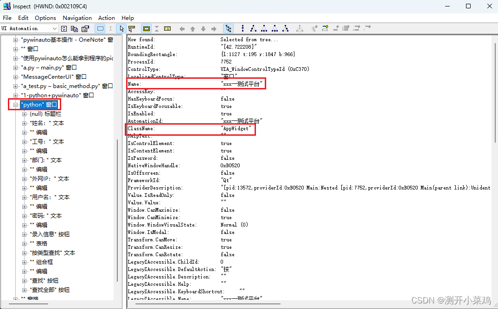Screen dimensions: 498x309
Task: Click the gray up arrow toolbar icon
Action: pos(192,29)
